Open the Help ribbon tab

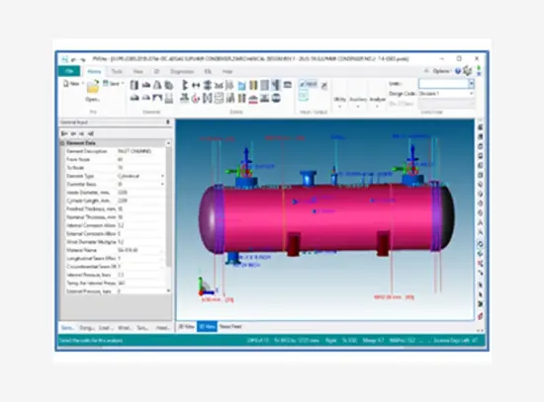click(227, 71)
